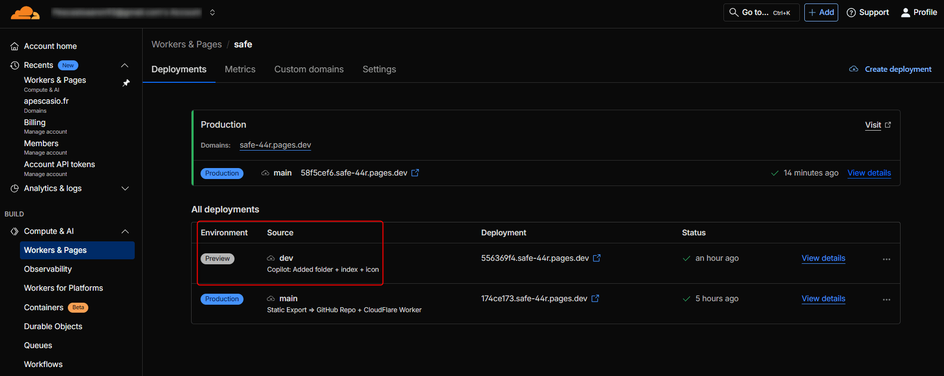Open the safe-44r.pages.dev domain link
Viewport: 944px width, 376px height.
(x=275, y=145)
